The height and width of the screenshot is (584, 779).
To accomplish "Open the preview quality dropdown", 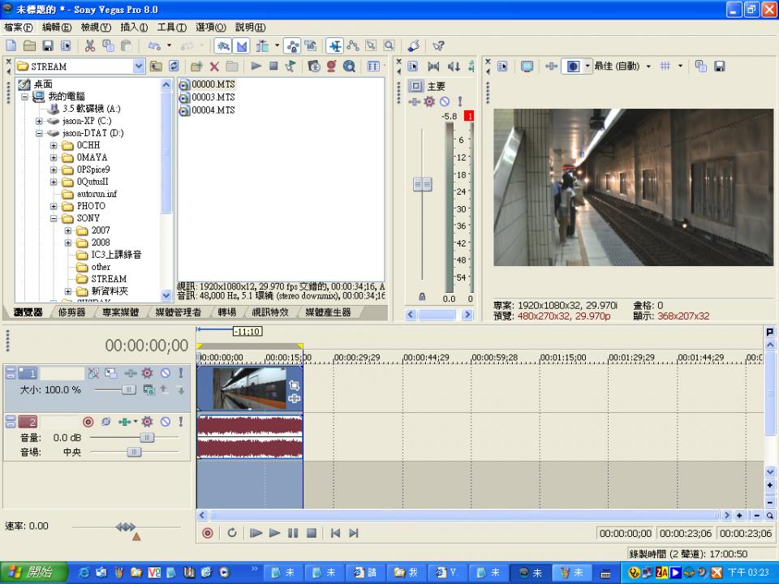I will click(648, 67).
